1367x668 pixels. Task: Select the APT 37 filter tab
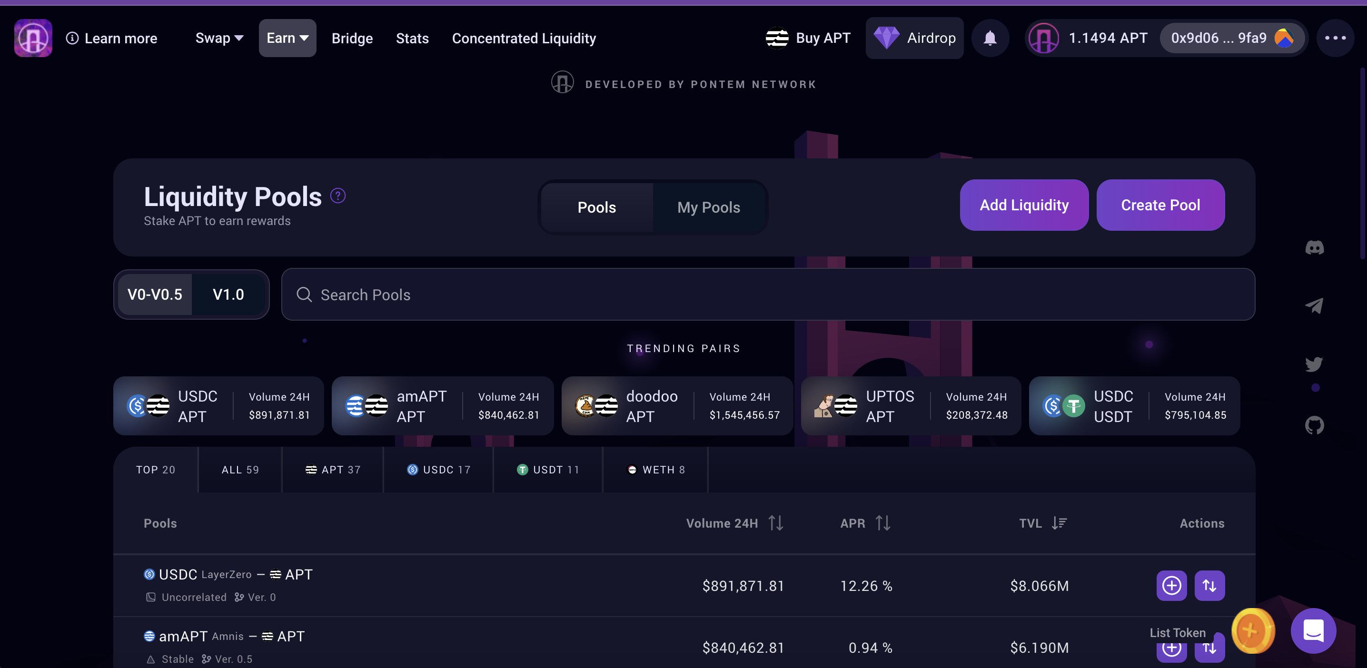pyautogui.click(x=333, y=470)
